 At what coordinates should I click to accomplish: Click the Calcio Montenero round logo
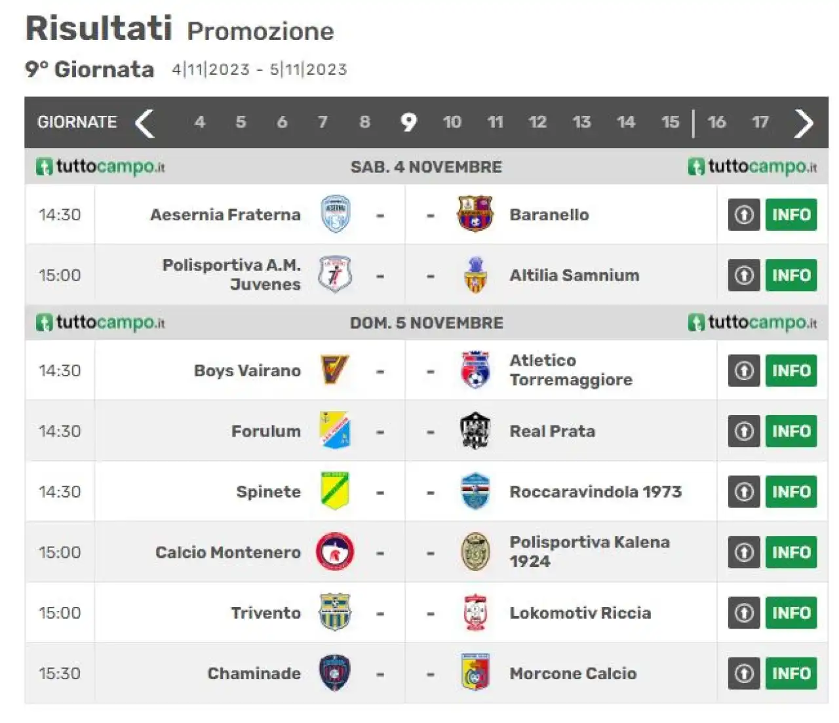point(335,552)
